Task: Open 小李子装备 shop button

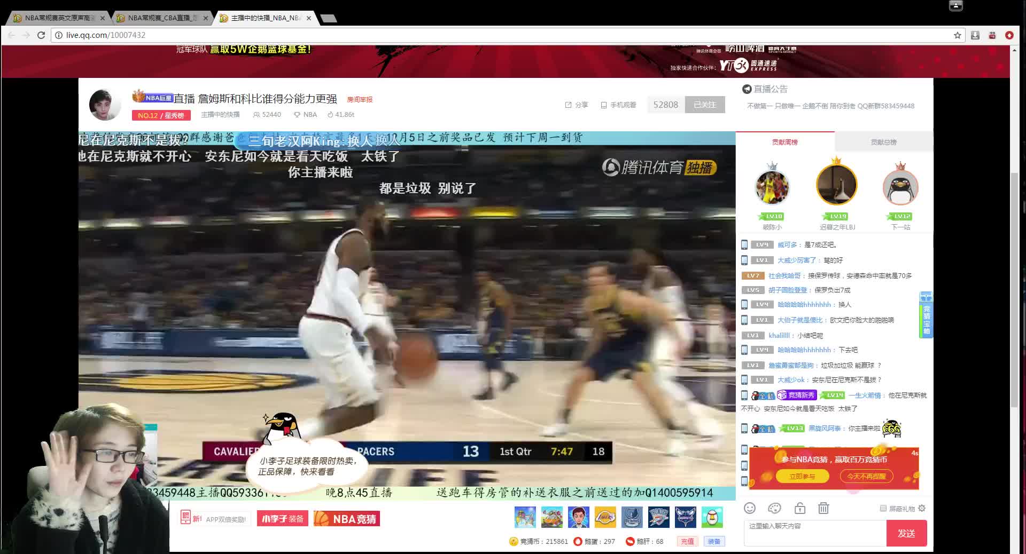Action: (x=283, y=519)
